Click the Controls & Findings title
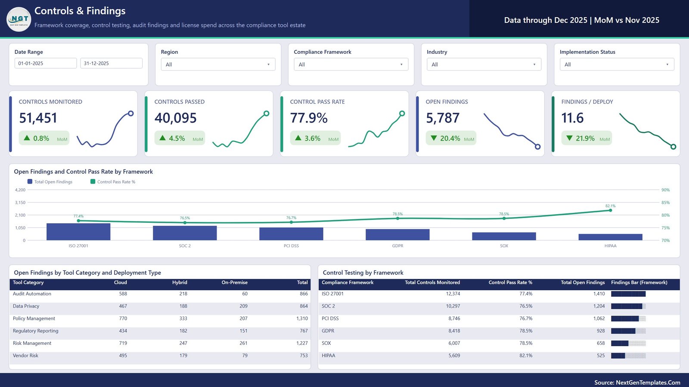 click(80, 11)
